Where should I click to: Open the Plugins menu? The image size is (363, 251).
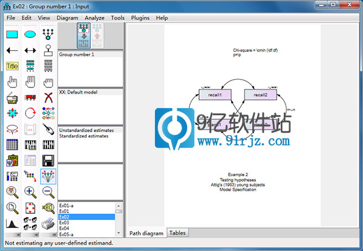(x=140, y=17)
